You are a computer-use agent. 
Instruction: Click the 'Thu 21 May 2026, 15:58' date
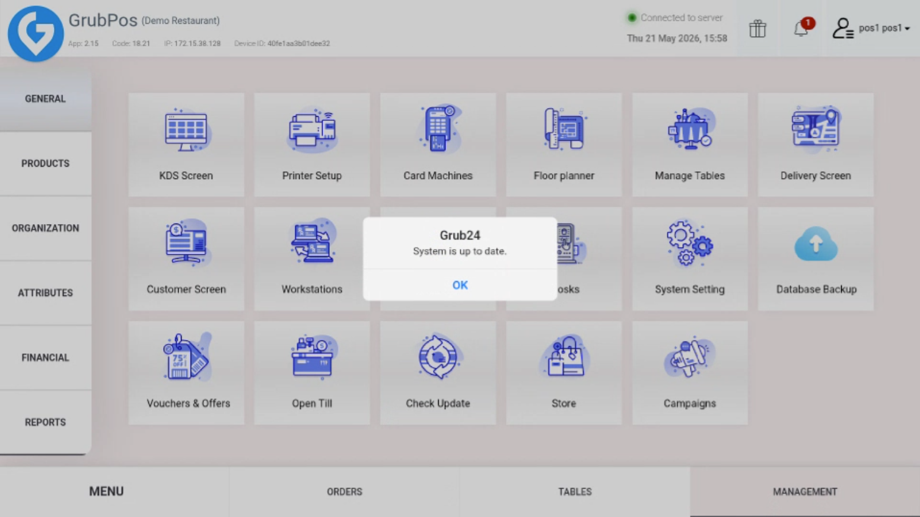click(677, 38)
